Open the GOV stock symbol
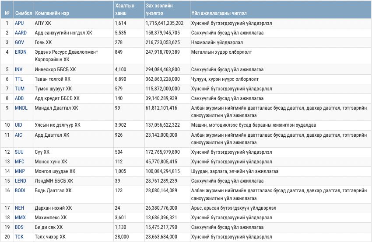Screen dimensions: 372x242 click(19, 42)
